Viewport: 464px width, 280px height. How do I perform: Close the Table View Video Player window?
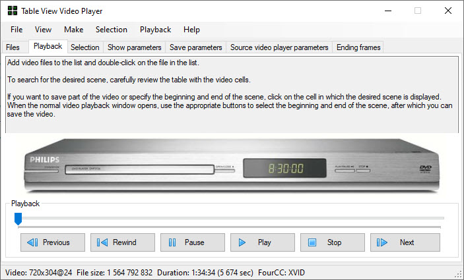[x=448, y=11]
